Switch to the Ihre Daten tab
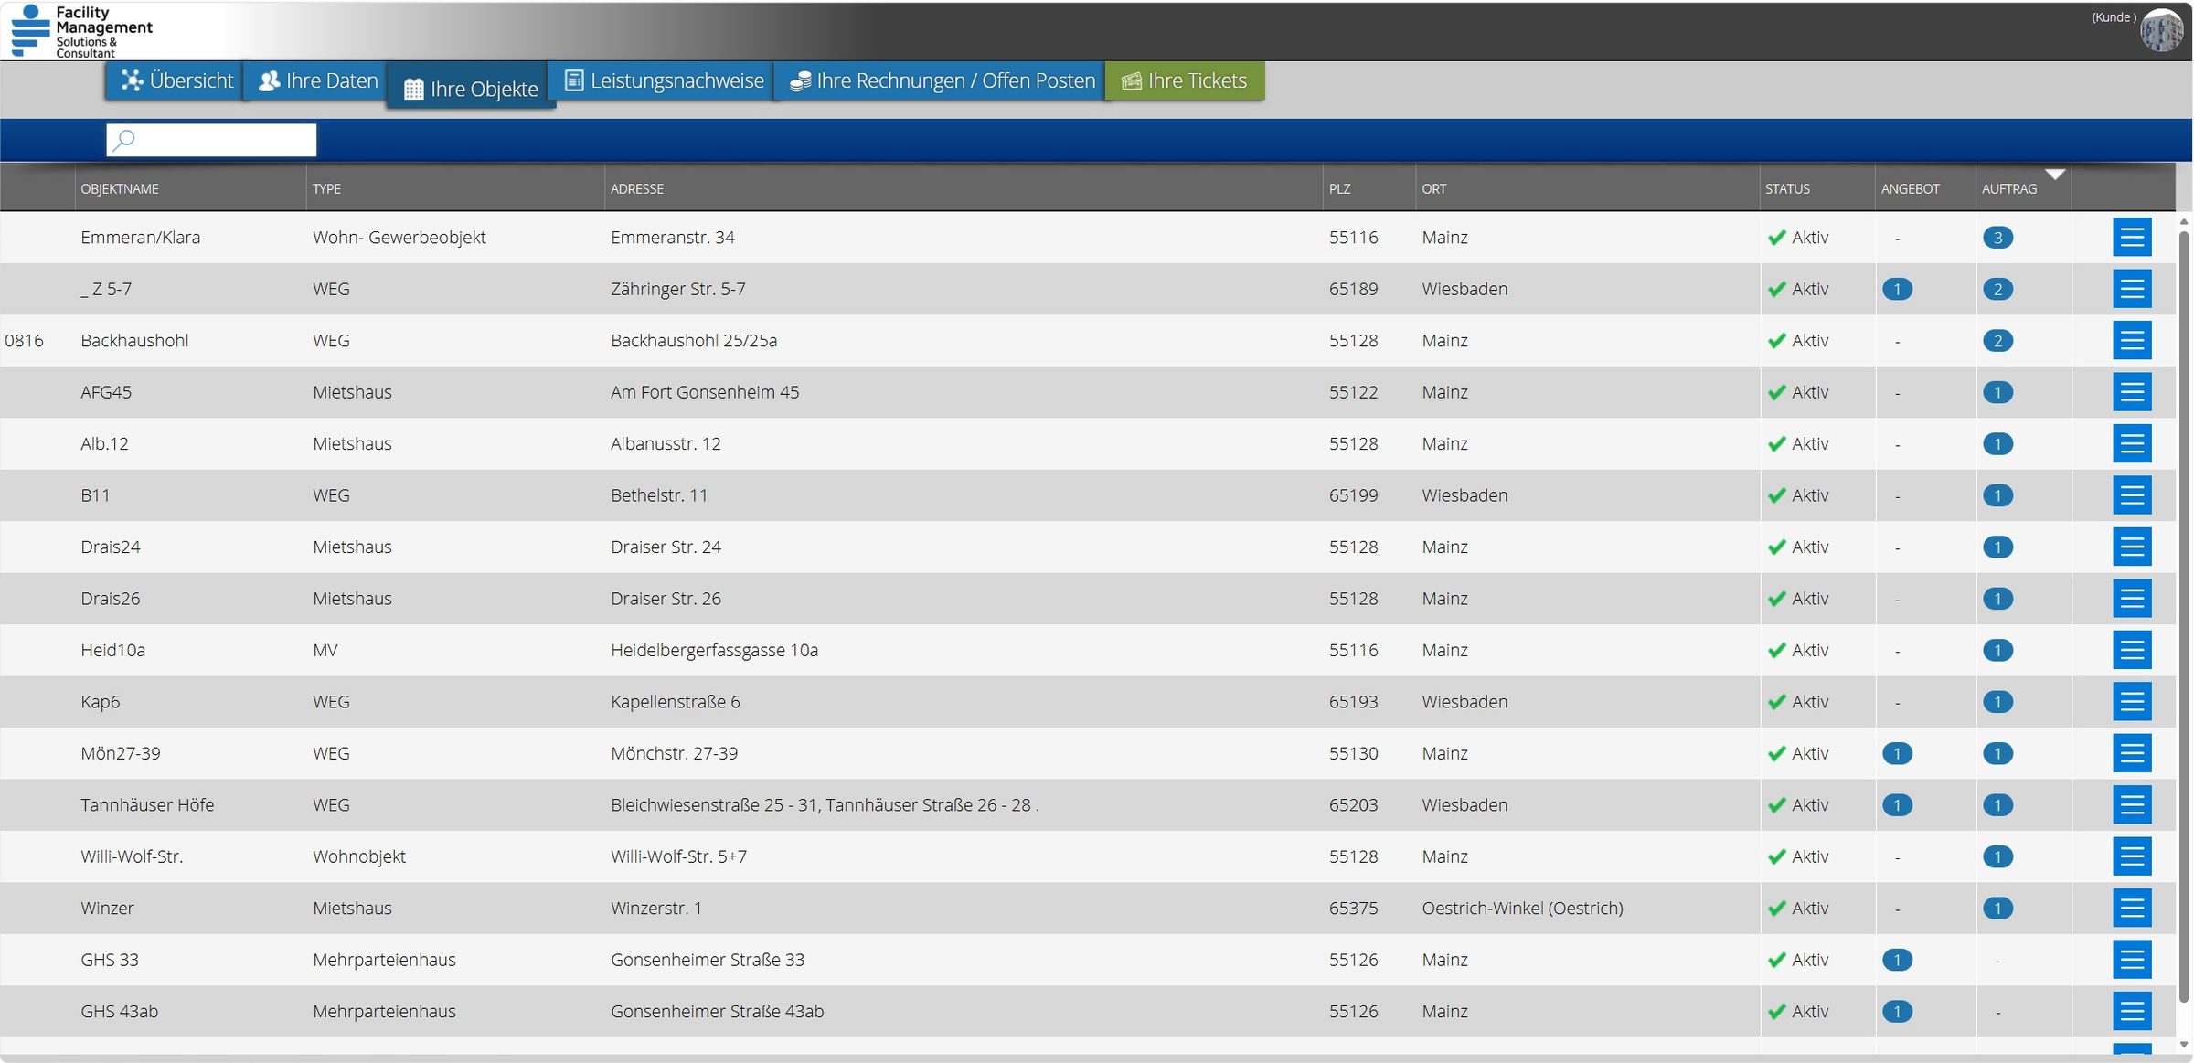This screenshot has width=2194, height=1063. pyautogui.click(x=316, y=80)
